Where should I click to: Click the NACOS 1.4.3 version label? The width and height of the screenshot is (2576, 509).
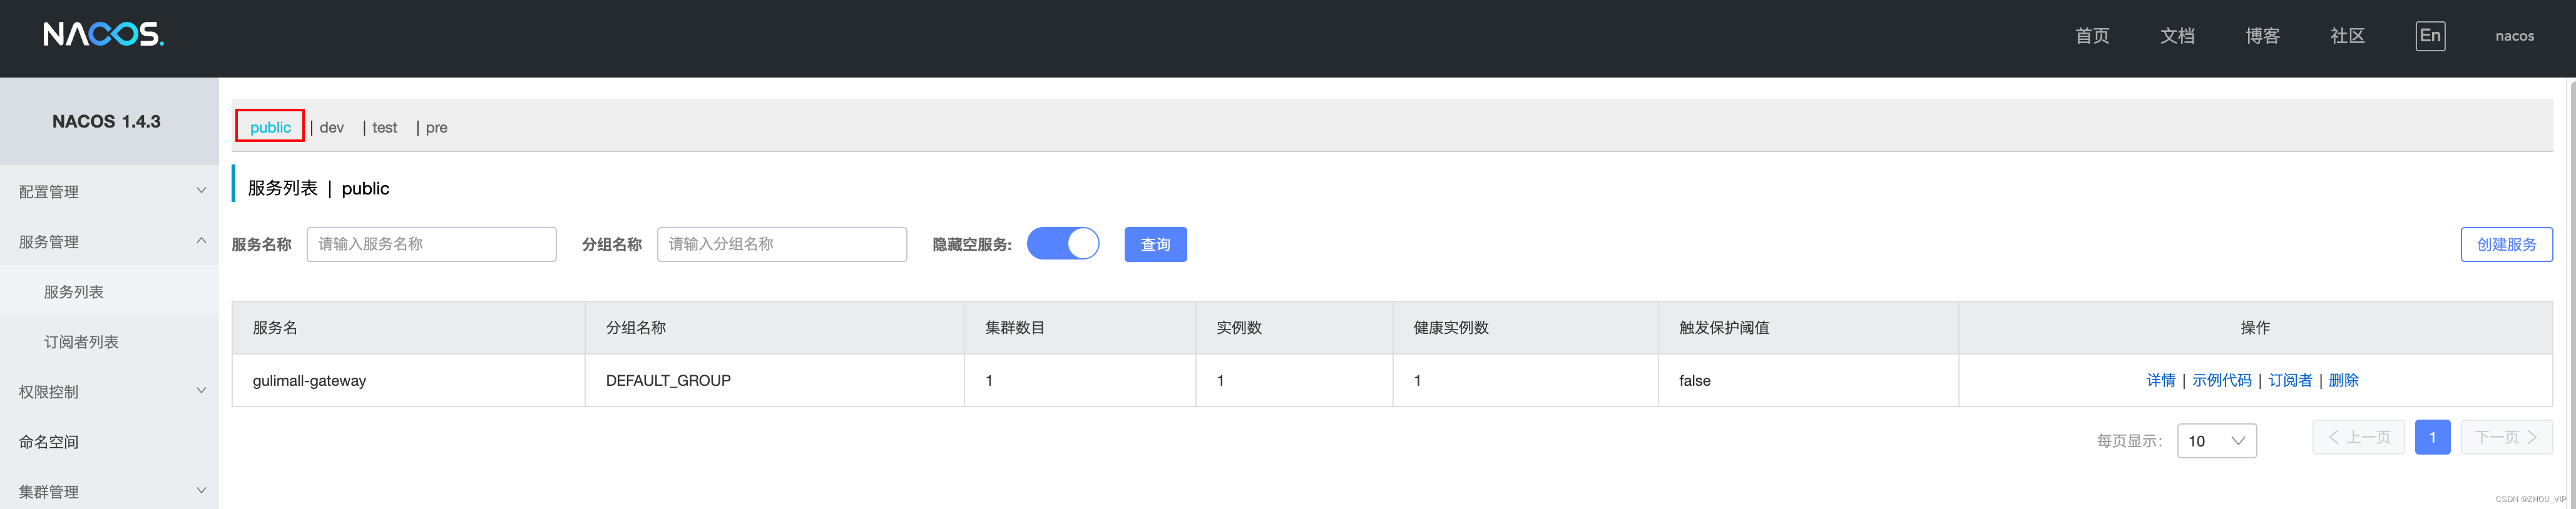[106, 121]
